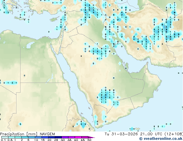Open the weatheronline.co.uk copyright link
The height and width of the screenshot is (141, 183).
click(161, 139)
